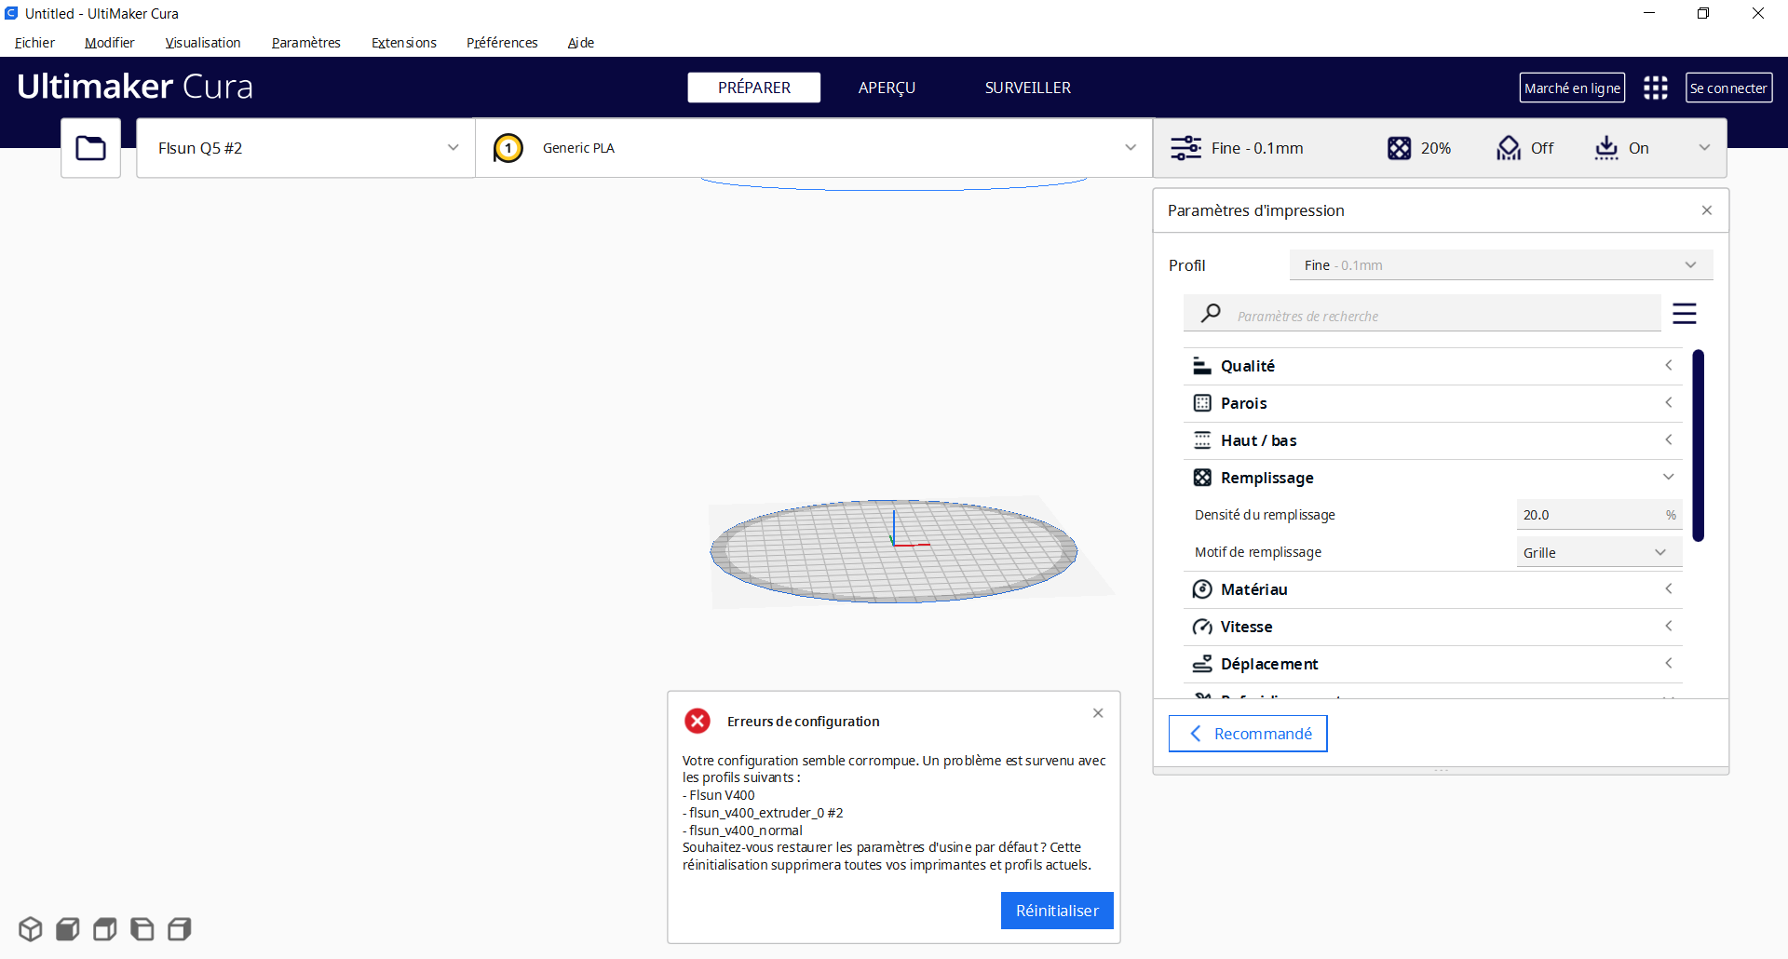Click the circular build plate in viewport
Screen dimensions: 1788x959
tap(893, 551)
